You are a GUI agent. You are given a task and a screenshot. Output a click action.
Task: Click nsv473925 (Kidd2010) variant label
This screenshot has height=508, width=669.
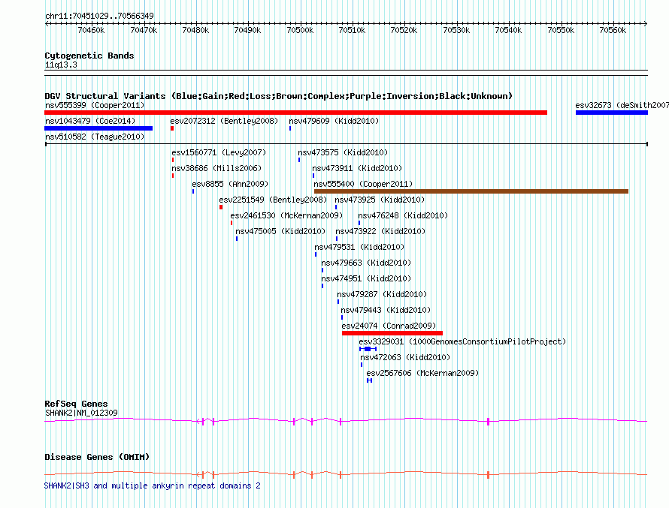tap(380, 200)
